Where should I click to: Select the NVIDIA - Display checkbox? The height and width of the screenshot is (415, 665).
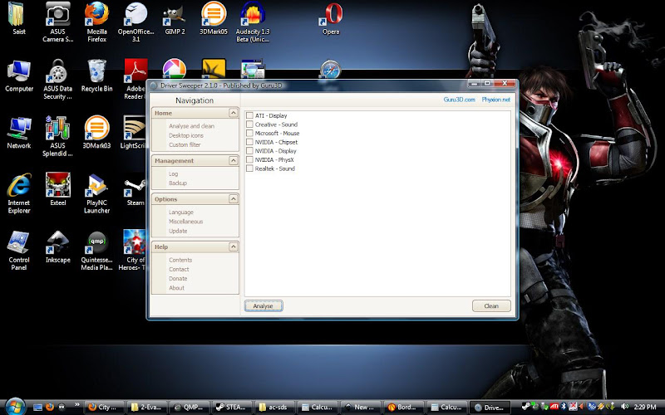pos(249,151)
